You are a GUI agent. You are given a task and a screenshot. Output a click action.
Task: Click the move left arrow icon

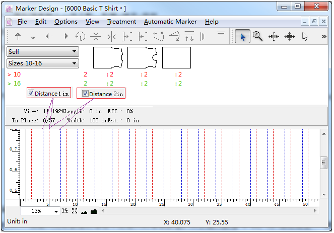click(x=49, y=37)
